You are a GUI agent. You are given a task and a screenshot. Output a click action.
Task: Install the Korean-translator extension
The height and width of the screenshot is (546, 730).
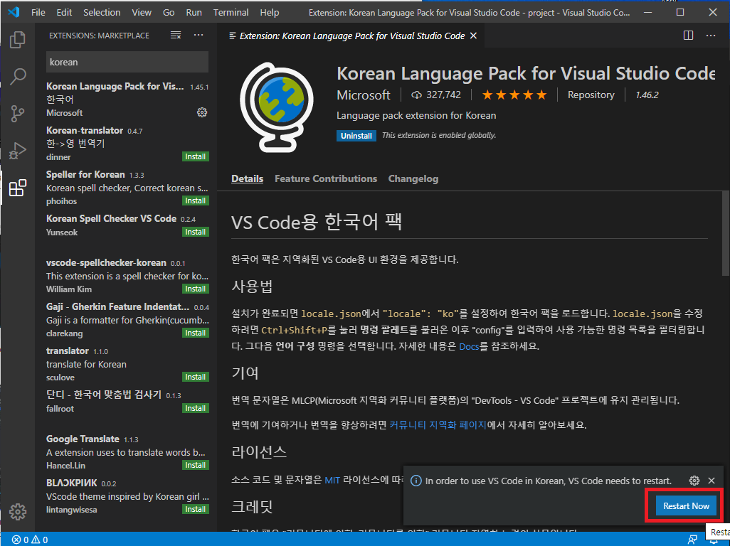coord(195,156)
